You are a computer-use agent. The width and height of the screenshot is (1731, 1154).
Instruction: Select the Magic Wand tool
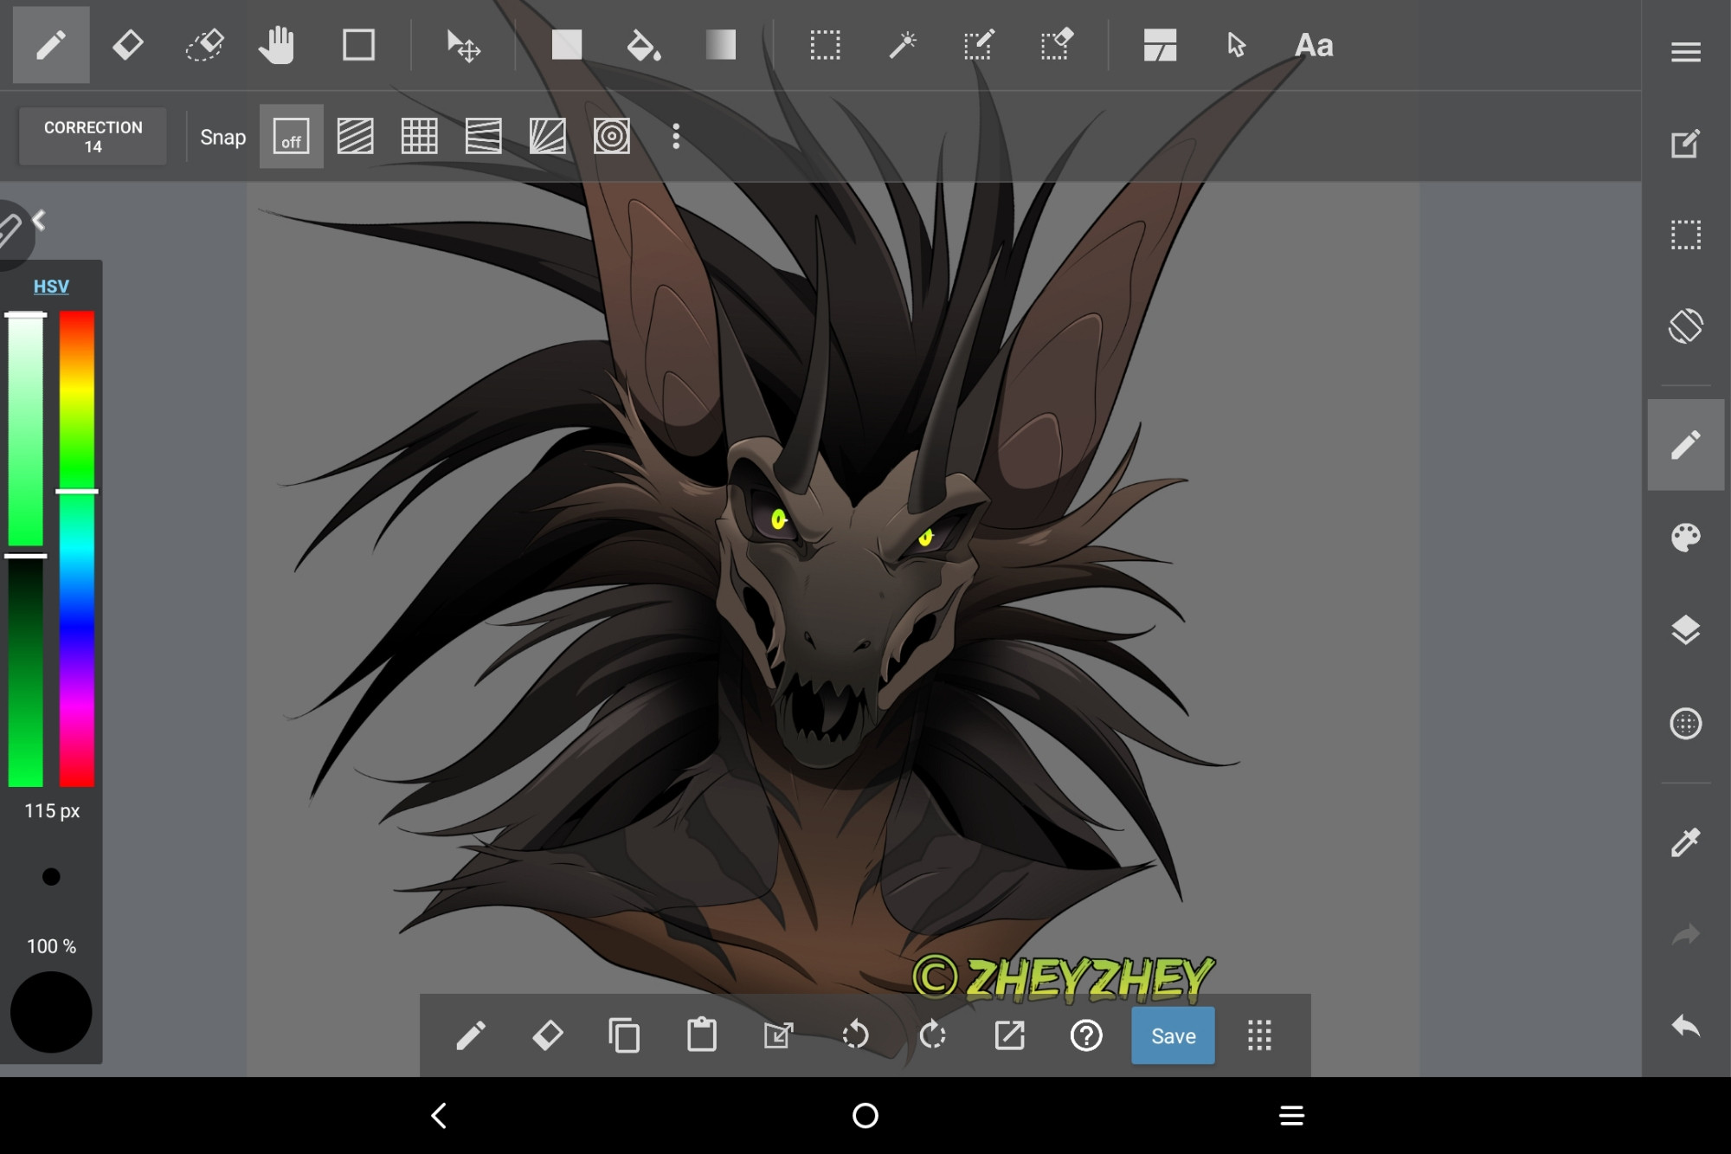point(902,45)
